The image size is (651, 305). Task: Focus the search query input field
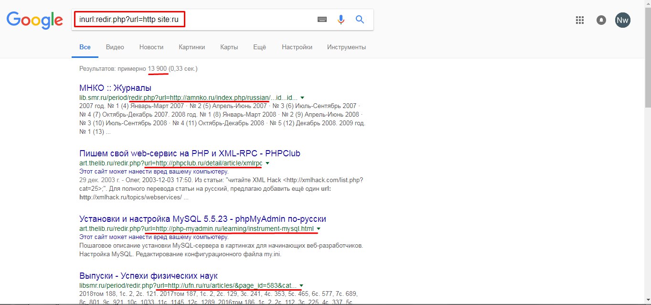194,20
